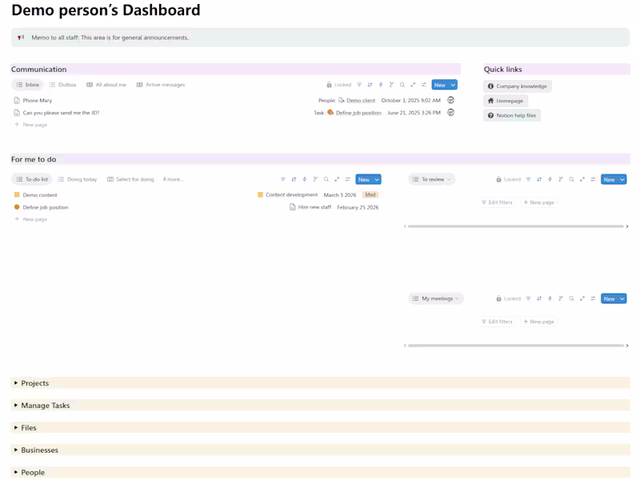Viewport: 640px width, 480px height.
Task: Click the settings sliders icon in the To-do list toolbar
Action: pyautogui.click(x=348, y=179)
